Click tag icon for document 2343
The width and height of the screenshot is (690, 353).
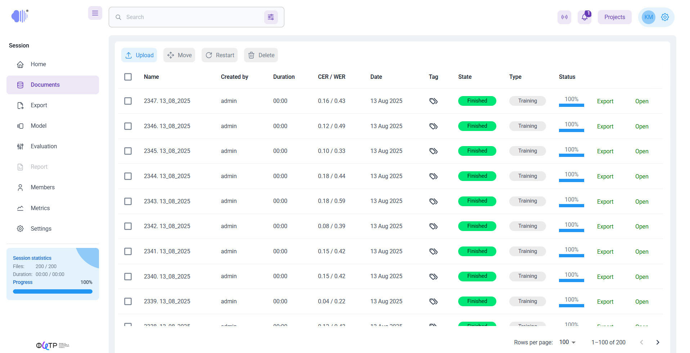click(433, 202)
